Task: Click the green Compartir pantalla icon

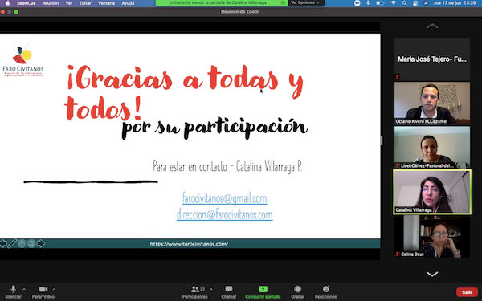Action: tap(263, 289)
